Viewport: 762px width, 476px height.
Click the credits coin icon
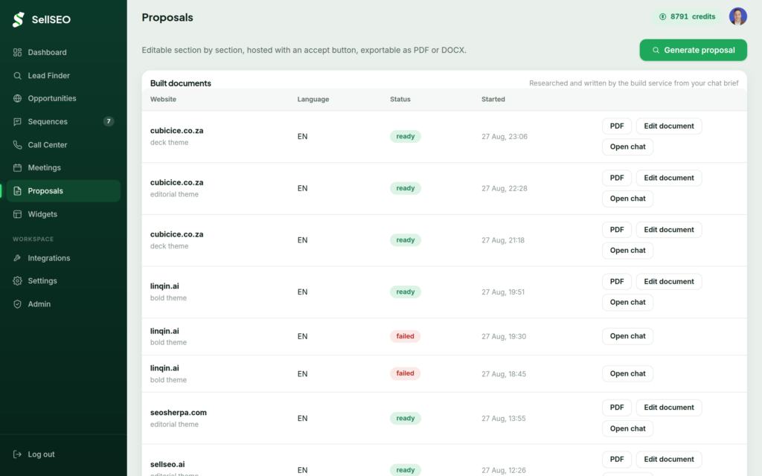pyautogui.click(x=662, y=16)
